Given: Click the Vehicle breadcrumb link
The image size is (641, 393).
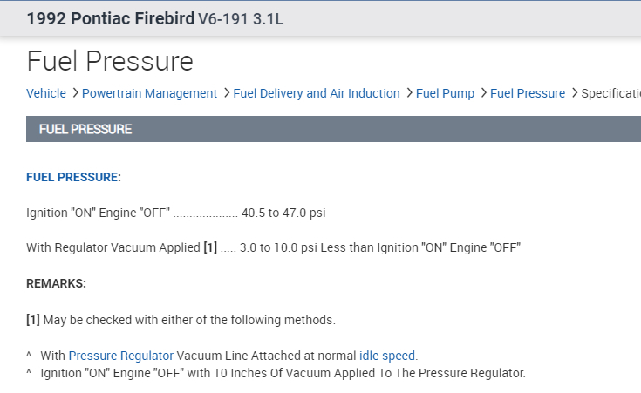Looking at the screenshot, I should [46, 93].
